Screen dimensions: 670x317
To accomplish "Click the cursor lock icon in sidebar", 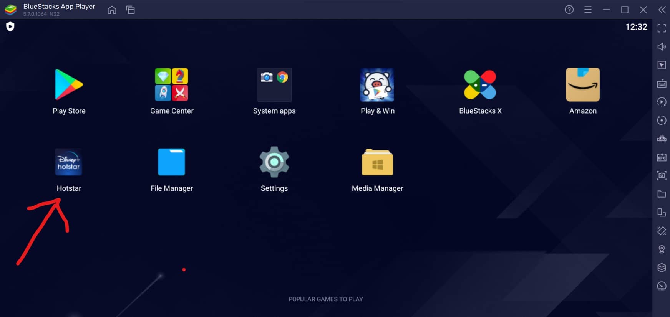I will [x=662, y=65].
